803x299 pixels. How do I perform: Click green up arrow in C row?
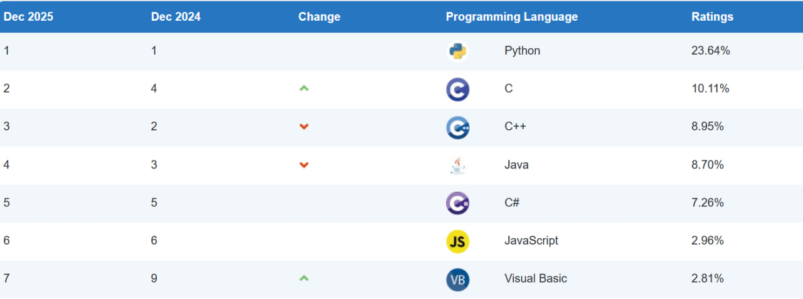point(304,89)
